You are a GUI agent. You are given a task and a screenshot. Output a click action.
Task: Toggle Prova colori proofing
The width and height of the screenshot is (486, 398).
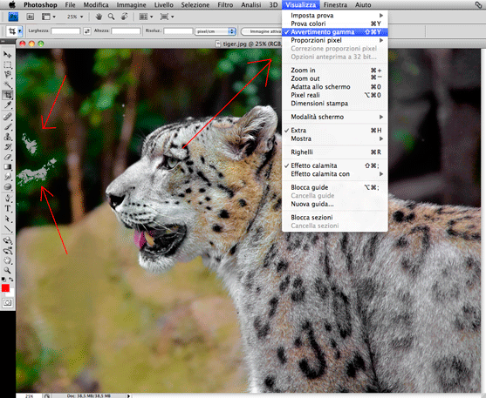coord(335,24)
